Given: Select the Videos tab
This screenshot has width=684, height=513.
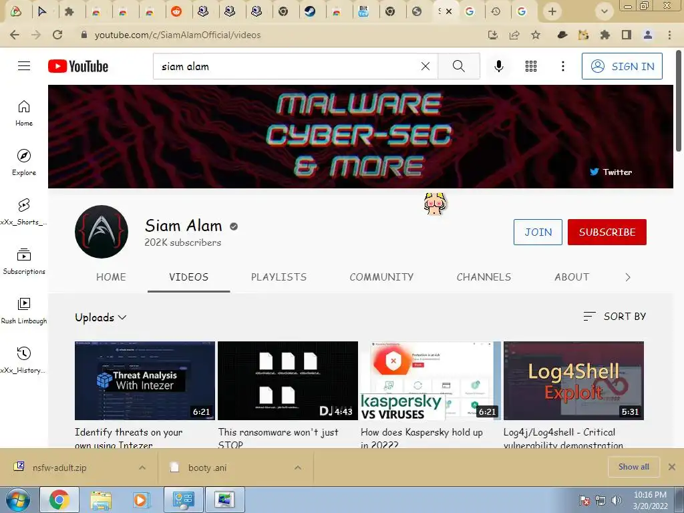Looking at the screenshot, I should coord(189,277).
